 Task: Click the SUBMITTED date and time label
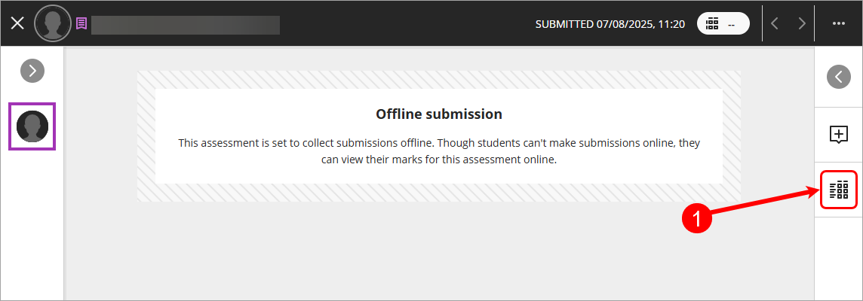coord(610,24)
